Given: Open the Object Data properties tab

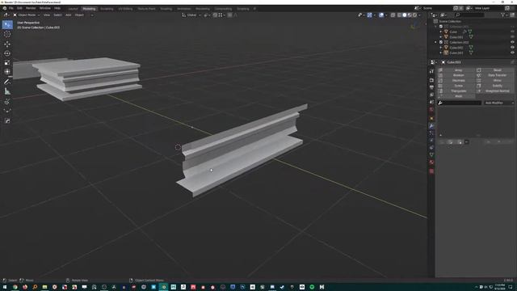Looking at the screenshot, I should [x=431, y=154].
